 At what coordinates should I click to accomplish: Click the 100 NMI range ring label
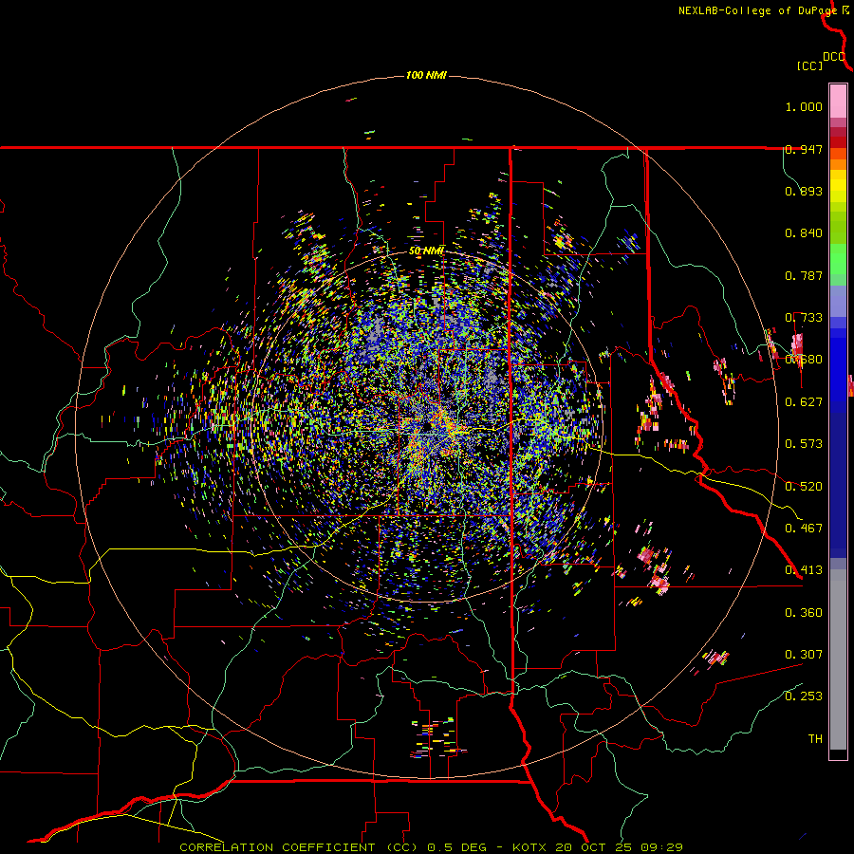click(426, 75)
